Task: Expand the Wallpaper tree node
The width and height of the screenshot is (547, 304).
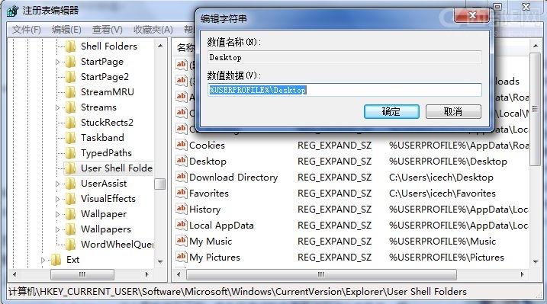Action: (57, 215)
